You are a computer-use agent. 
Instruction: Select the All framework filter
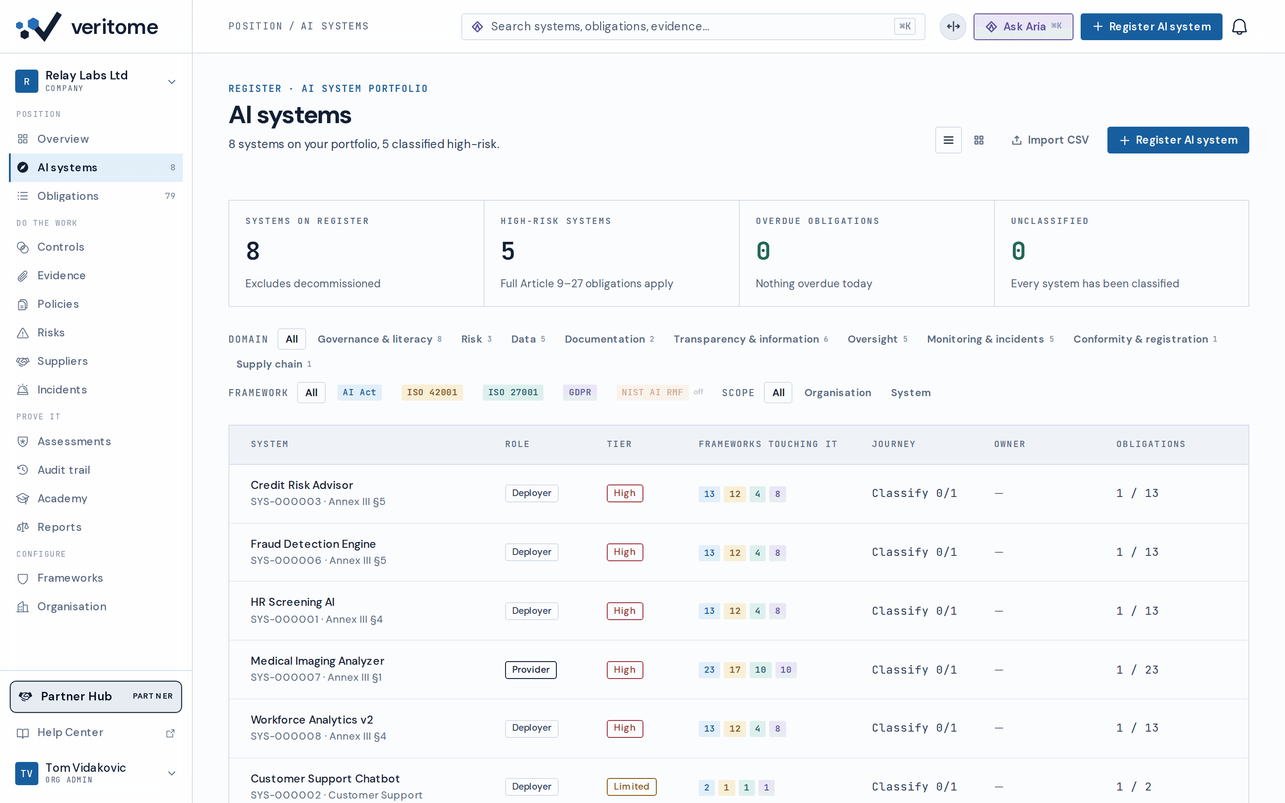click(x=311, y=393)
